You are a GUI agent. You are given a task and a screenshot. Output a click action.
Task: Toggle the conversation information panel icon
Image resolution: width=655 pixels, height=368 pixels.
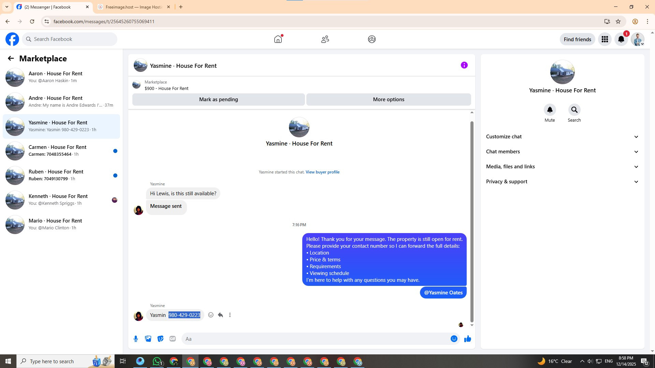click(x=464, y=65)
